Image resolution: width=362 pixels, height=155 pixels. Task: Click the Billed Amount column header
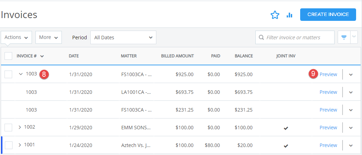pos(177,56)
